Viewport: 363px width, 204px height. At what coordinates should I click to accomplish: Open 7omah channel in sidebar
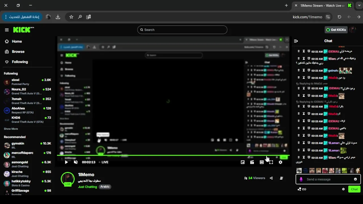click(x=27, y=101)
